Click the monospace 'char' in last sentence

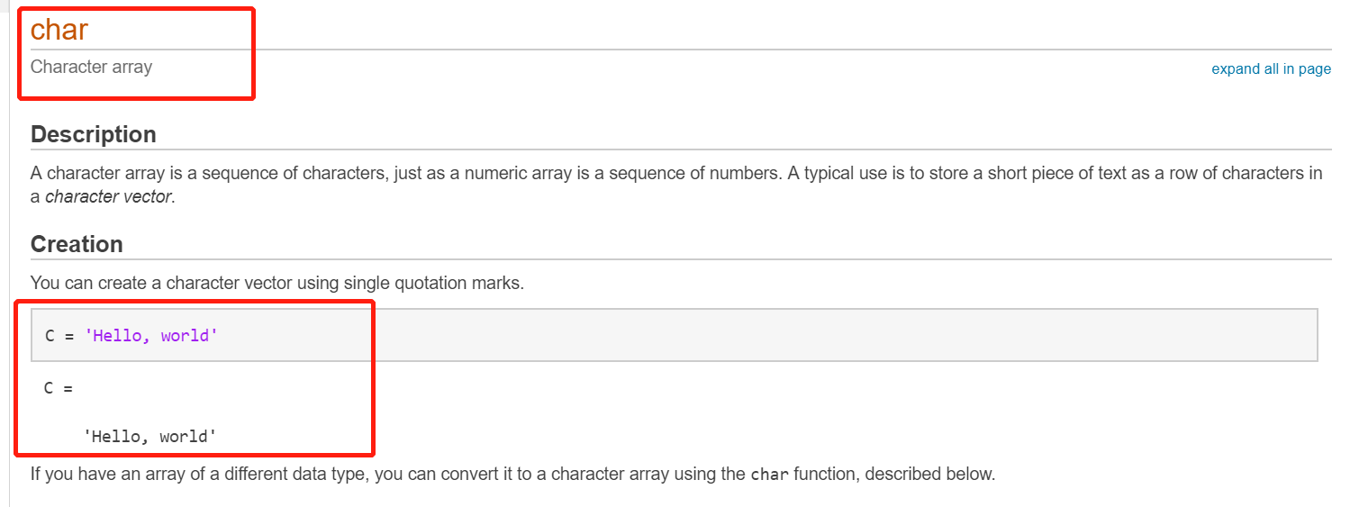pos(769,475)
